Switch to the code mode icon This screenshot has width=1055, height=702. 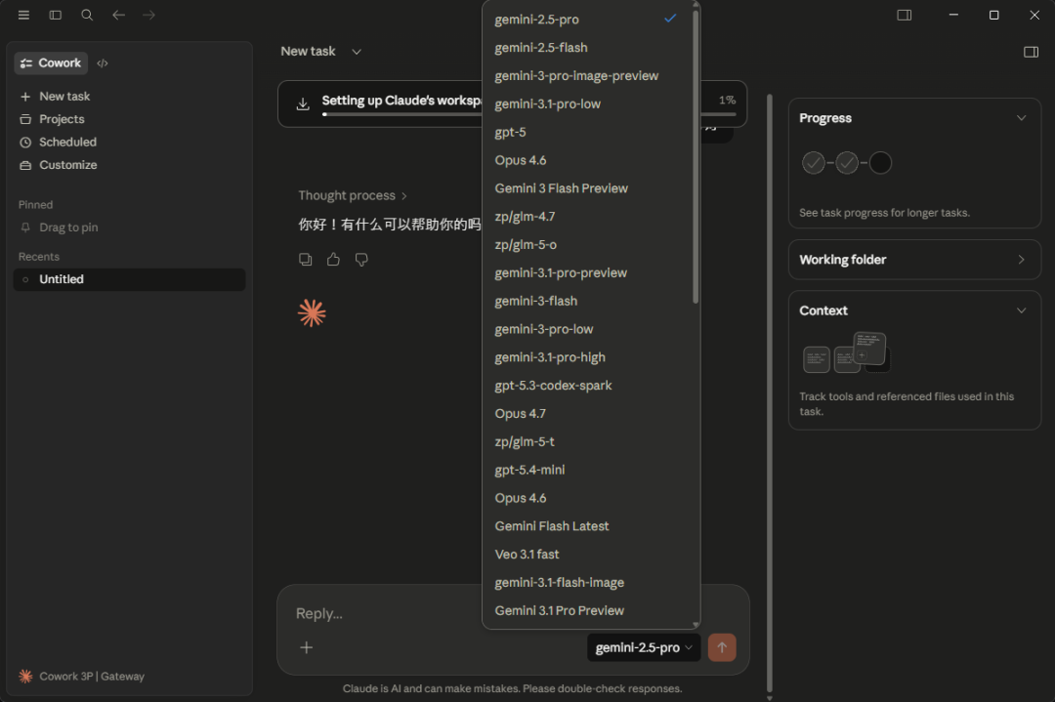tap(103, 63)
